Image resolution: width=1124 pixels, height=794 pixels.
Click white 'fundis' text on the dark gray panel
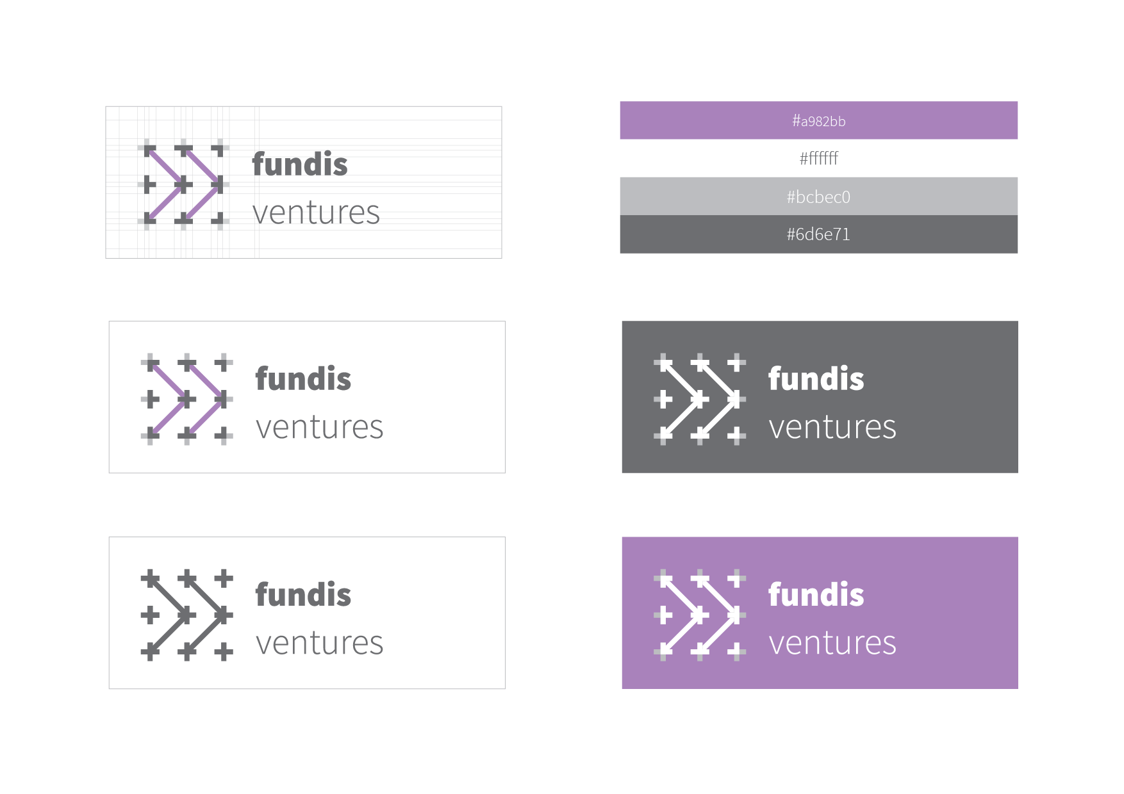point(816,378)
